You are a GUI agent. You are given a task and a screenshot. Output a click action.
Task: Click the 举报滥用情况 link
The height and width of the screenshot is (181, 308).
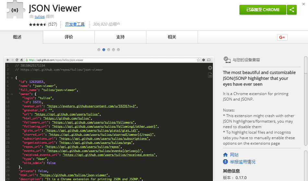click(x=243, y=162)
